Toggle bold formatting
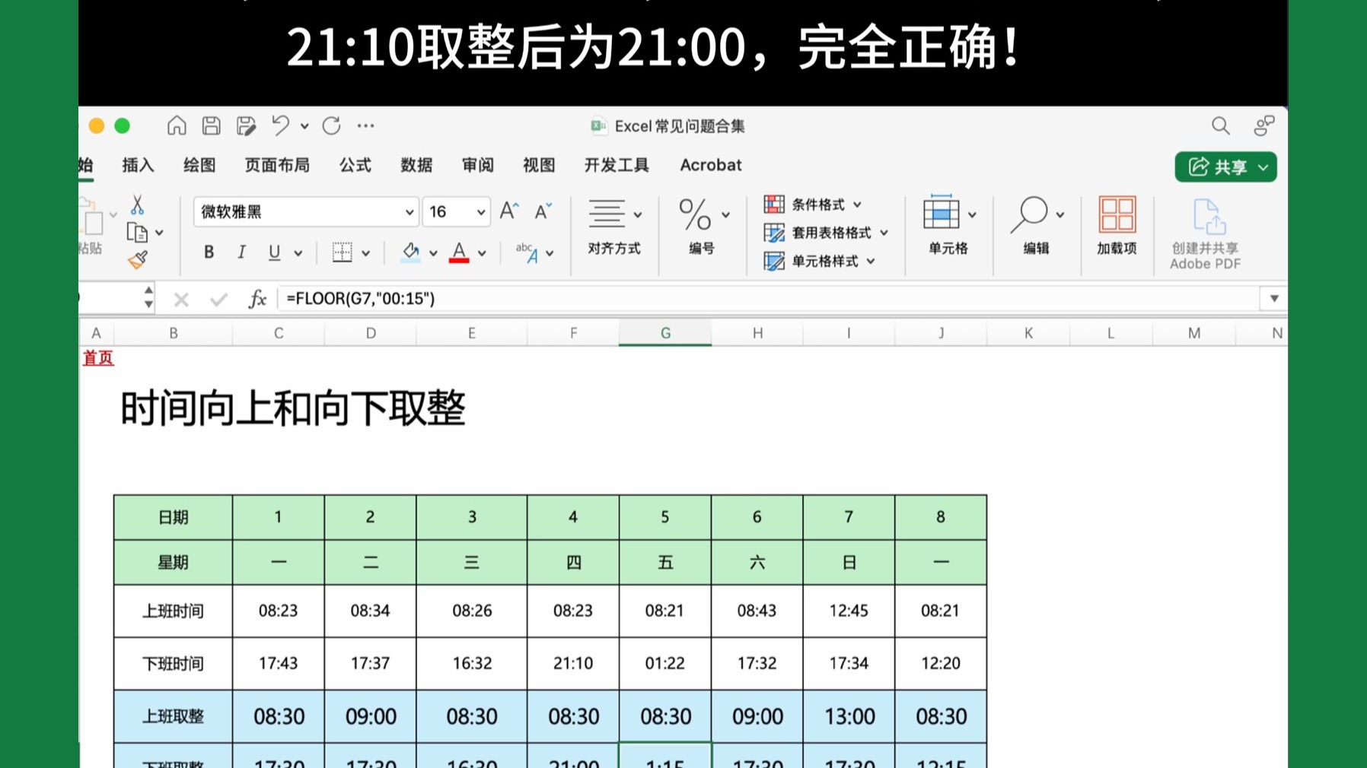 [209, 252]
